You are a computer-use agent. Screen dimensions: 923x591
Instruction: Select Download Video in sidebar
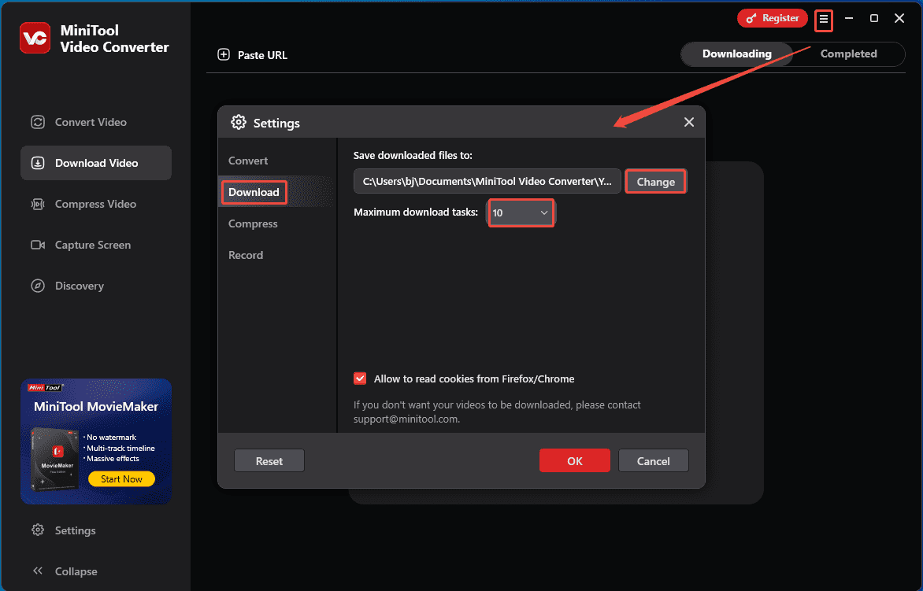pos(96,163)
